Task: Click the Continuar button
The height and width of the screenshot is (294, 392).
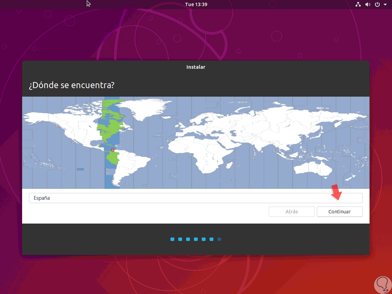Action: (340, 212)
